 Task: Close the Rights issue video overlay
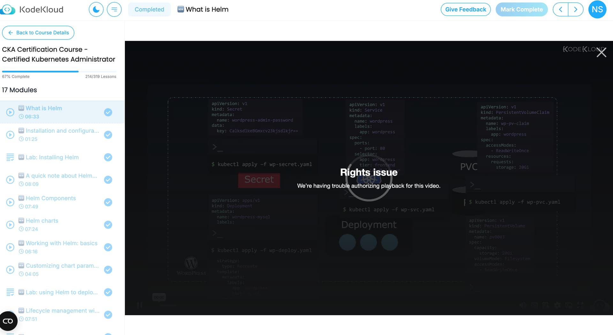coord(601,52)
